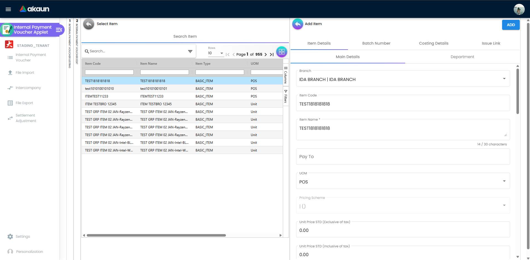Go to the next page of items
The width and height of the screenshot is (530, 260).
[x=266, y=55]
